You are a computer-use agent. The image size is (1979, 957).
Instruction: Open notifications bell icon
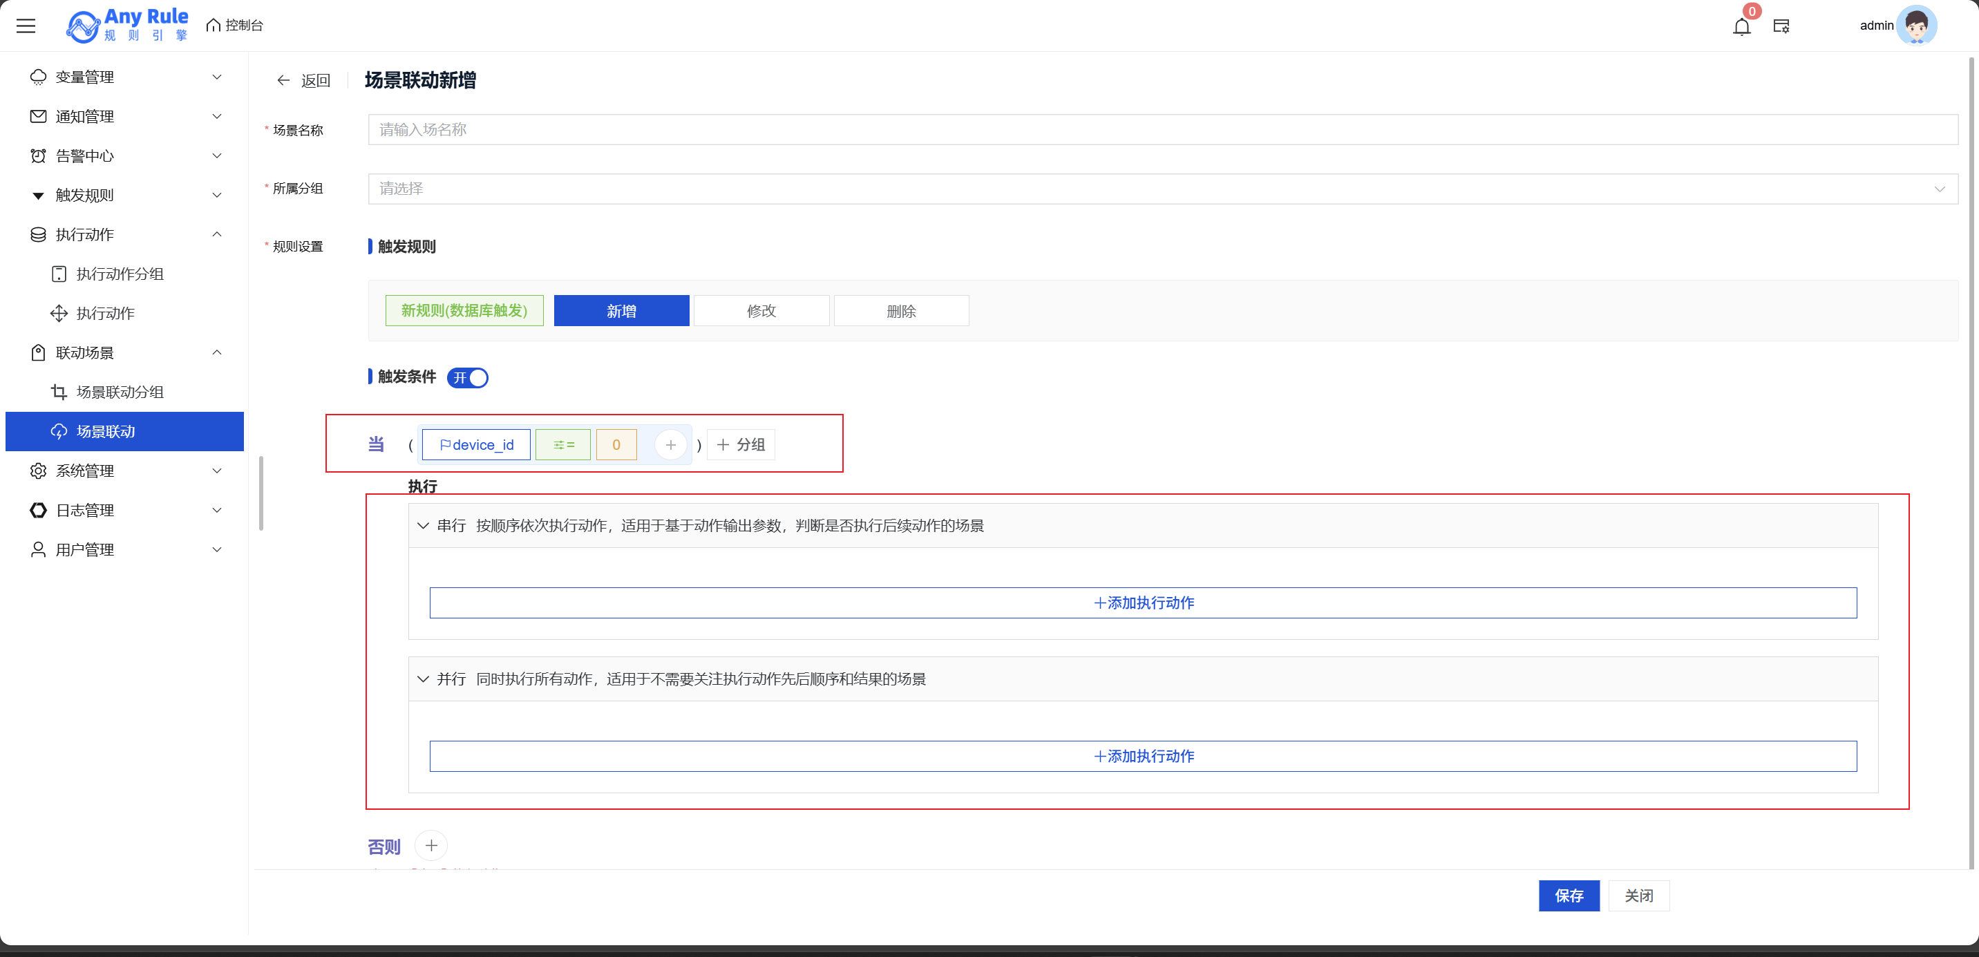pos(1741,27)
